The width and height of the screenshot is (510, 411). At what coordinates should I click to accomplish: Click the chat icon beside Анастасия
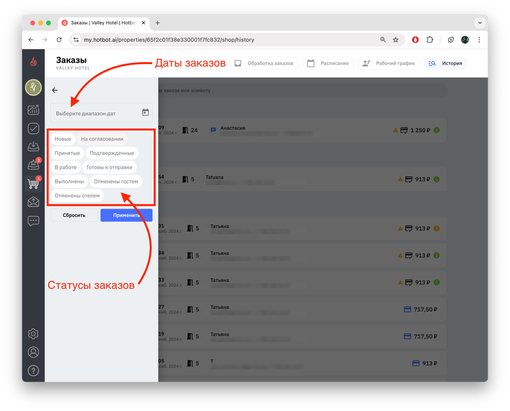coord(213,130)
